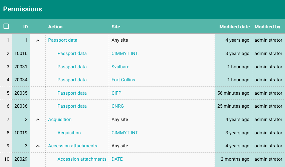
Task: Open Passport data link for CNRG
Action: point(72,106)
